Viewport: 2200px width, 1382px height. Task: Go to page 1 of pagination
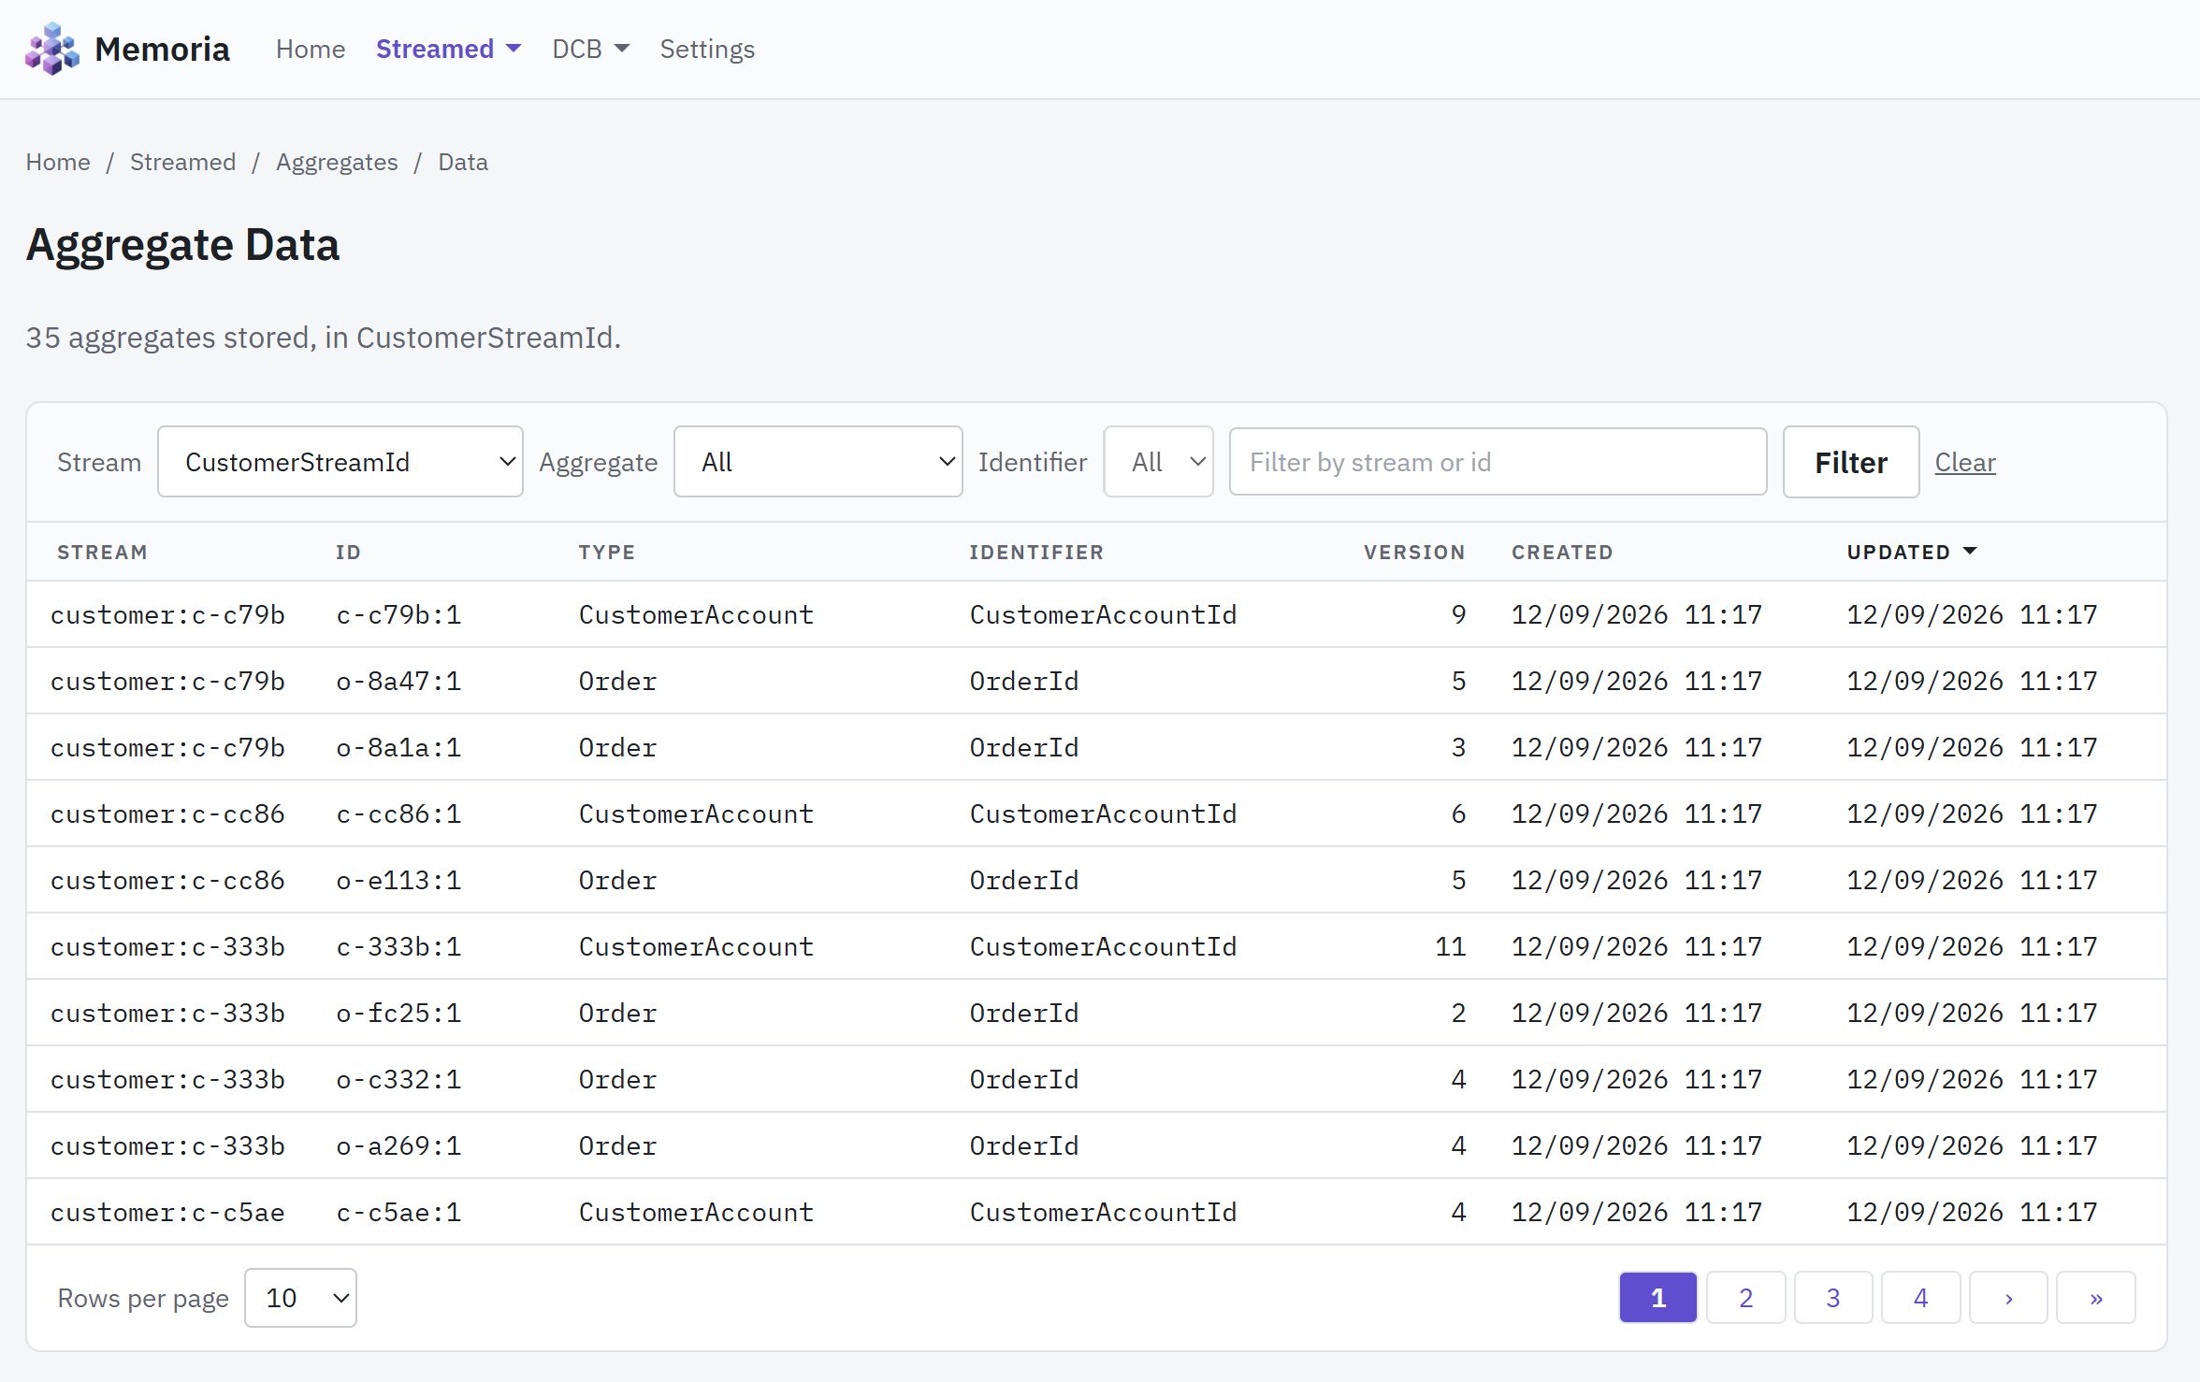click(x=1658, y=1298)
